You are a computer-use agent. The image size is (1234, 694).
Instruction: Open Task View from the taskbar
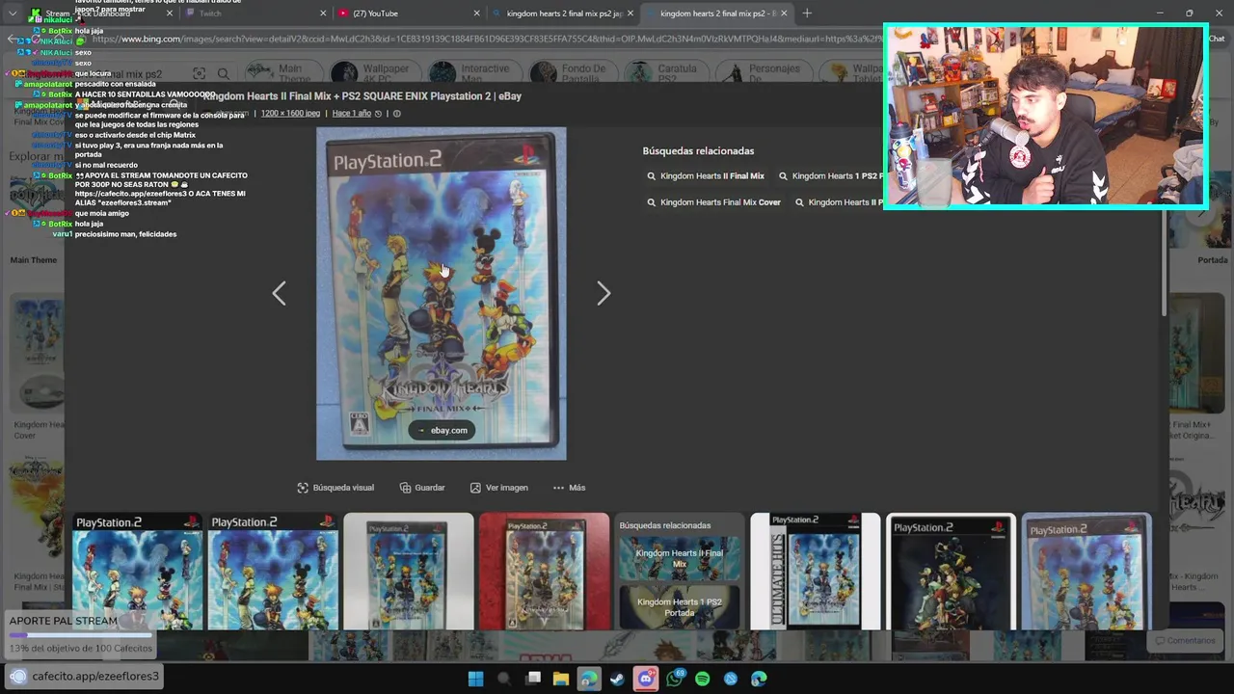tap(532, 680)
